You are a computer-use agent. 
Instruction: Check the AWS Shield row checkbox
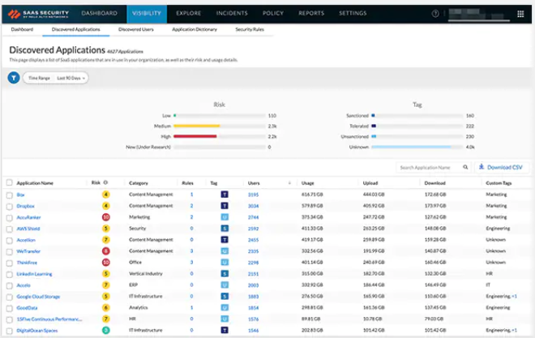(x=9, y=229)
